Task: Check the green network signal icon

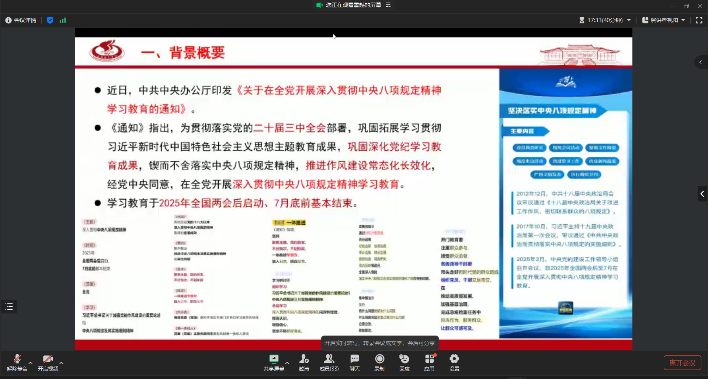Action: click(x=63, y=20)
